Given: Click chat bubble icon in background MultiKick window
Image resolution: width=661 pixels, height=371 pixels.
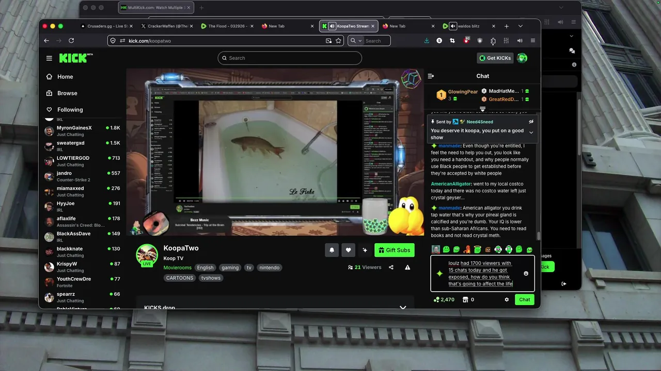Looking at the screenshot, I should 572,50.
